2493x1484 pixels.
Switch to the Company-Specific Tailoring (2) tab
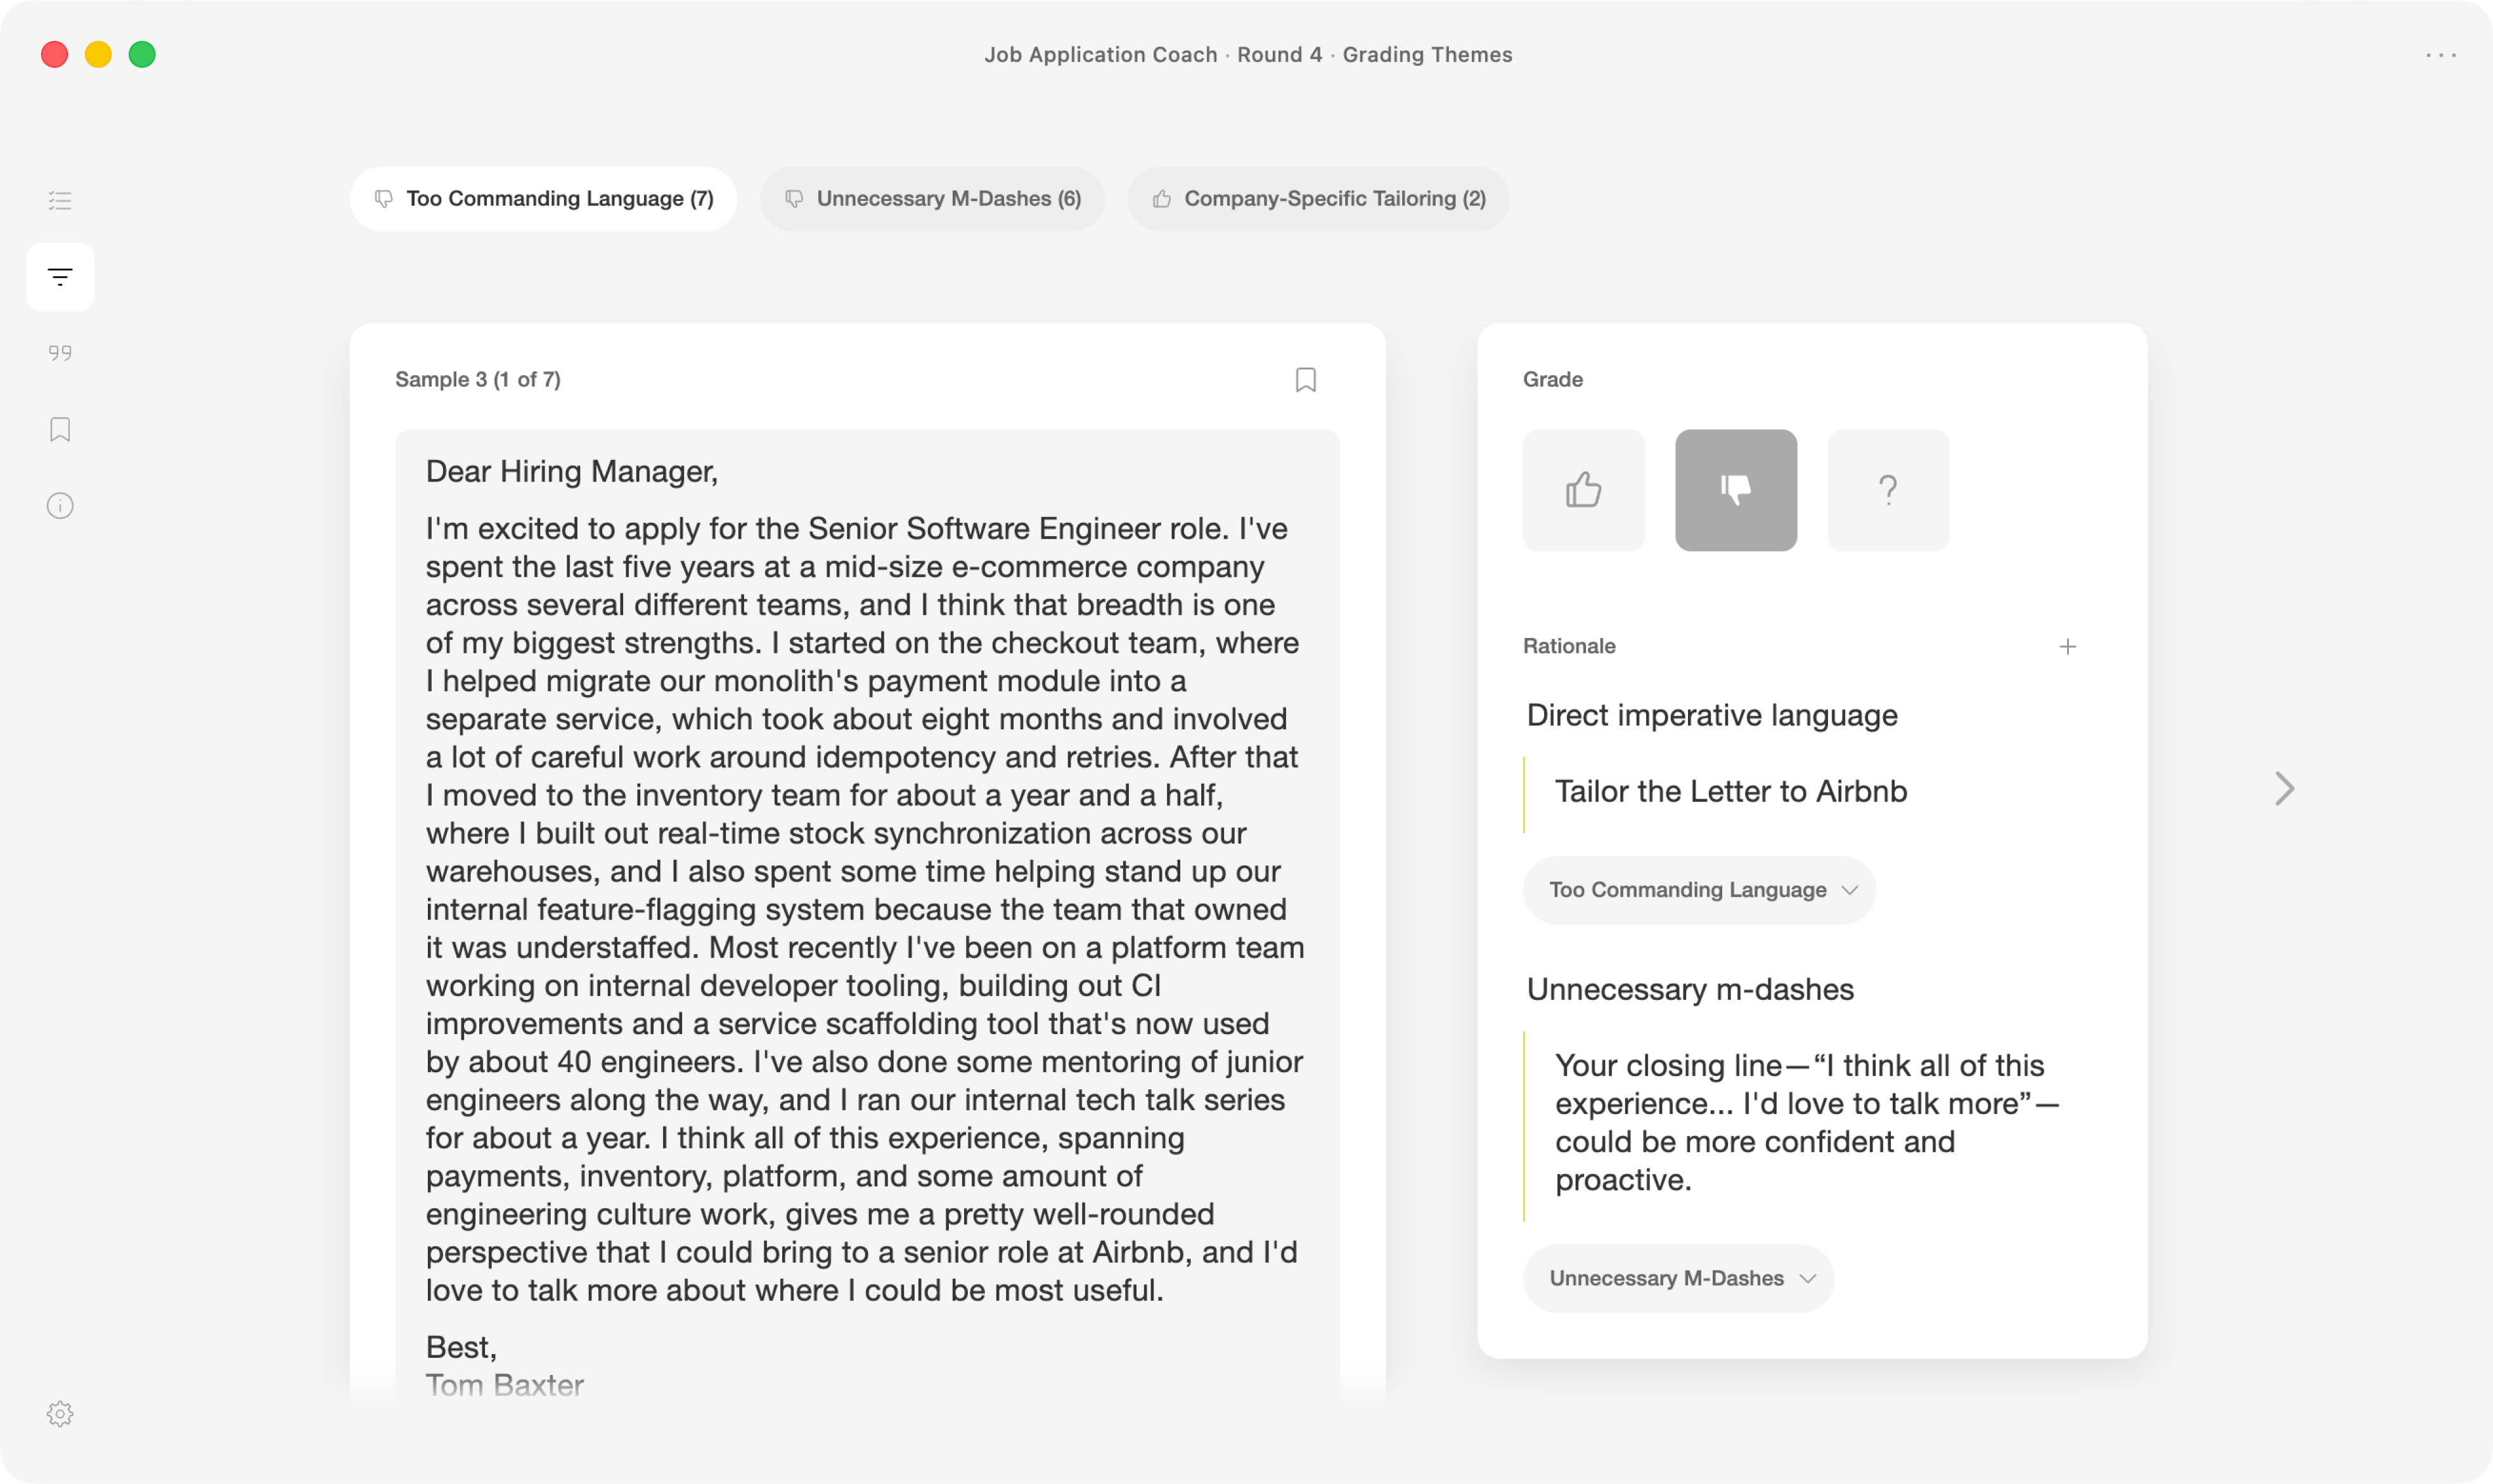[x=1318, y=199]
